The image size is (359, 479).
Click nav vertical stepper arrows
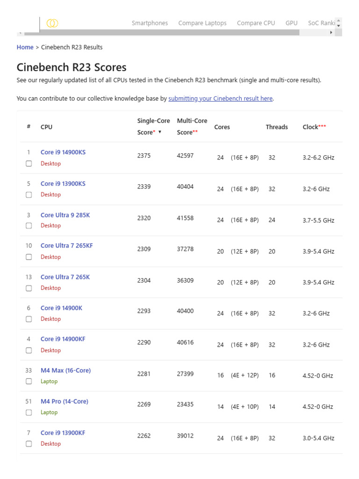[x=339, y=23]
